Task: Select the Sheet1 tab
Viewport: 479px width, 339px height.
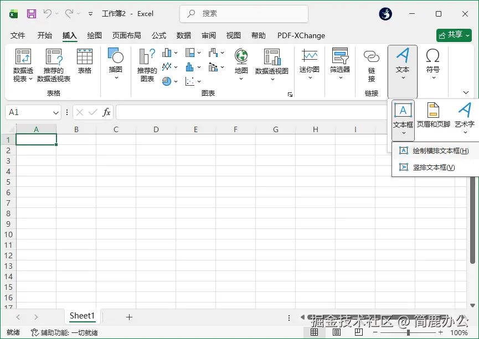Action: (x=82, y=316)
